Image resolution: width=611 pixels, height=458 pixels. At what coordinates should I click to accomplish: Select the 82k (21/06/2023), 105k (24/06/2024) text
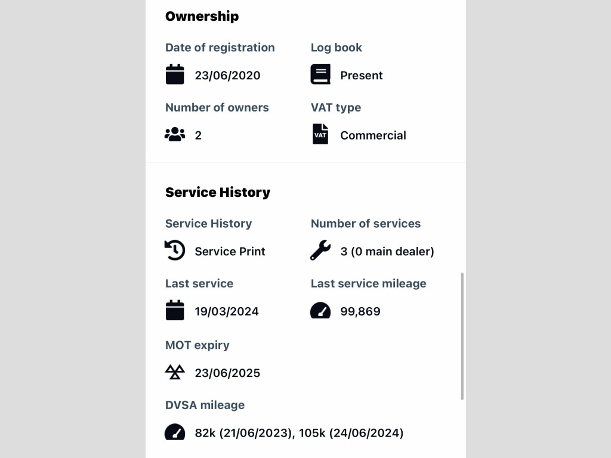click(x=300, y=433)
